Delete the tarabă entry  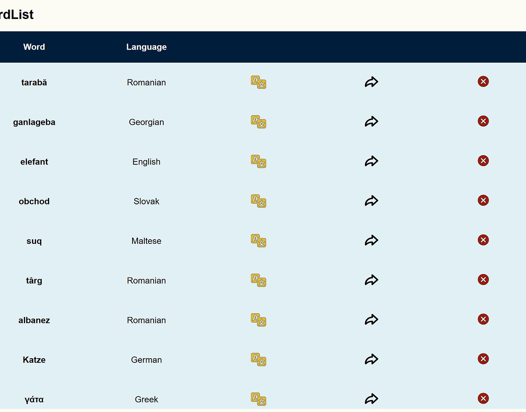click(x=483, y=82)
